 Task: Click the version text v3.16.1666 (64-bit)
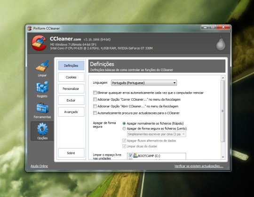(97, 39)
